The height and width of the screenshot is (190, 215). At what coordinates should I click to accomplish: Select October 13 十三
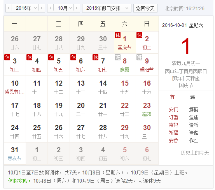tap(81, 87)
